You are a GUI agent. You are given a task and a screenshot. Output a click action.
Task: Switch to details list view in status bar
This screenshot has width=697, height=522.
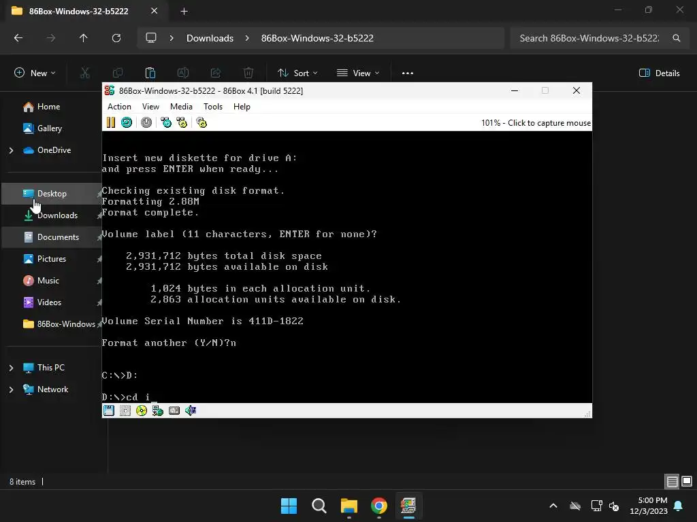click(672, 482)
